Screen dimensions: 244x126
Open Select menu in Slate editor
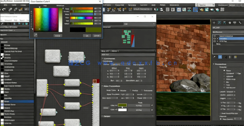(22, 20)
